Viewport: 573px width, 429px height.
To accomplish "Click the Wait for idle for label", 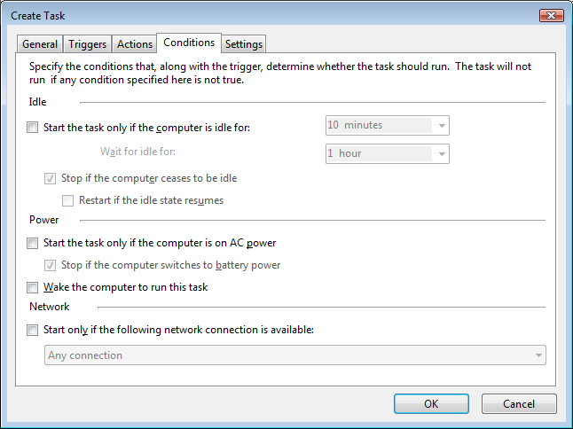I will click(x=137, y=152).
